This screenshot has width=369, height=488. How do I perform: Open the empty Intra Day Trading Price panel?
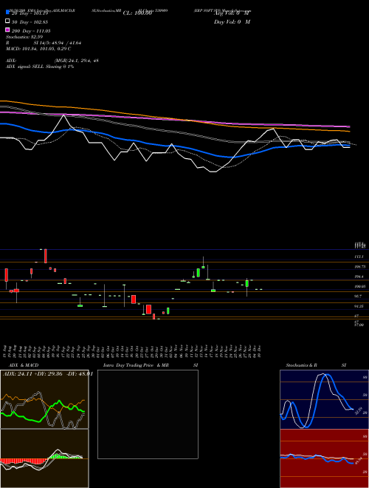click(148, 414)
